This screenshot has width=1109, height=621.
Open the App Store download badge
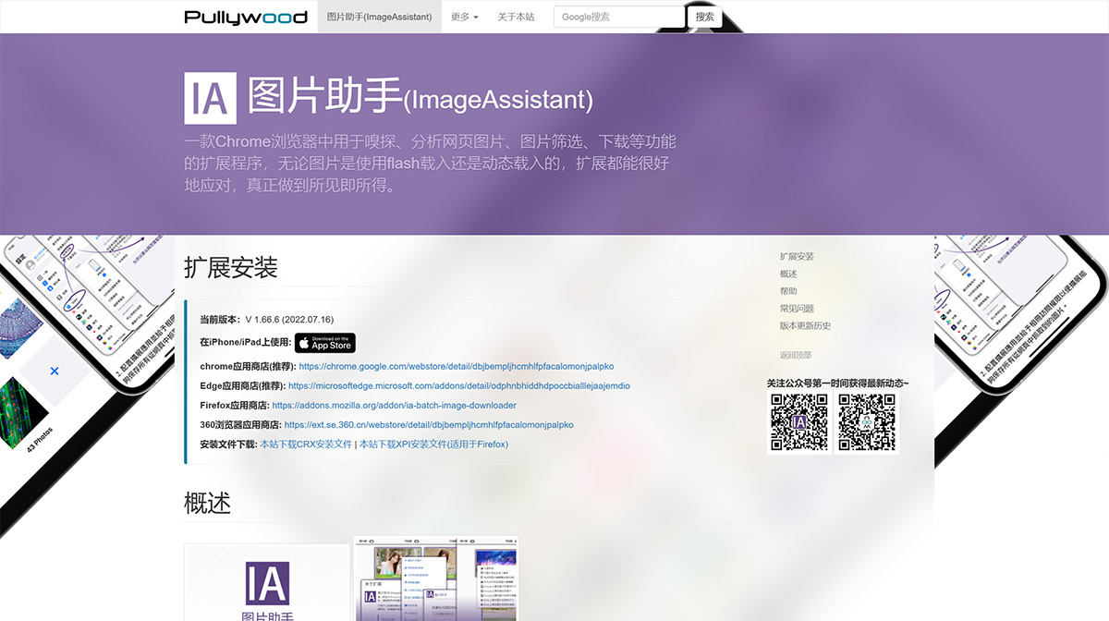324,342
